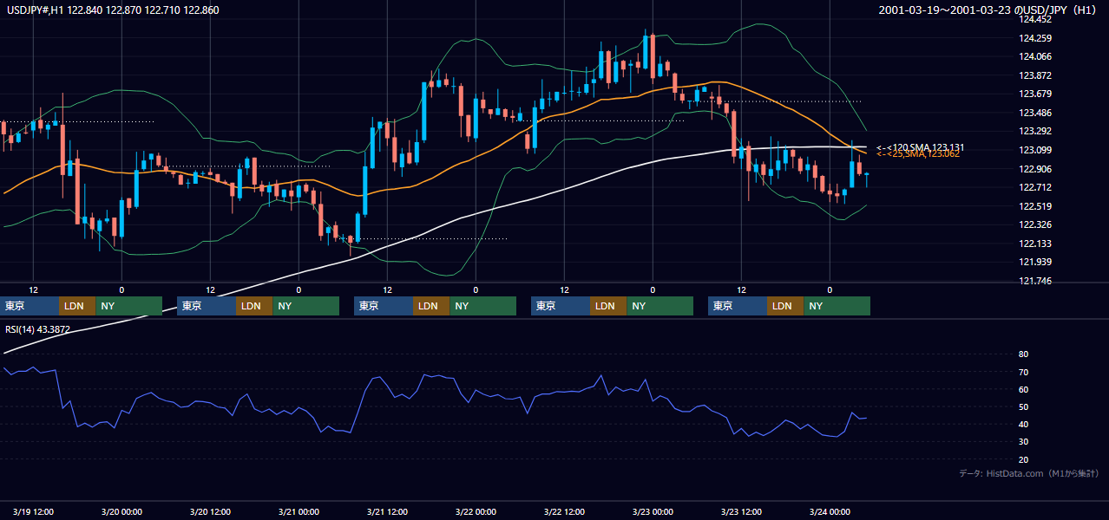
Task: Select the RSI scale value 60
Action: pos(1024,389)
